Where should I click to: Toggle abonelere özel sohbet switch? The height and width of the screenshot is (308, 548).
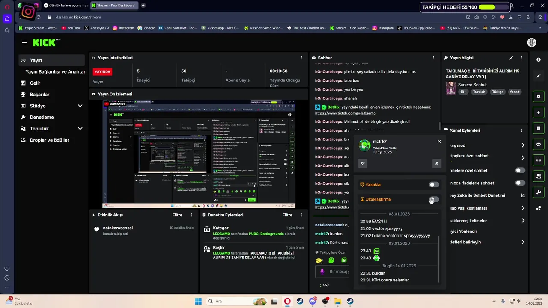click(520, 170)
